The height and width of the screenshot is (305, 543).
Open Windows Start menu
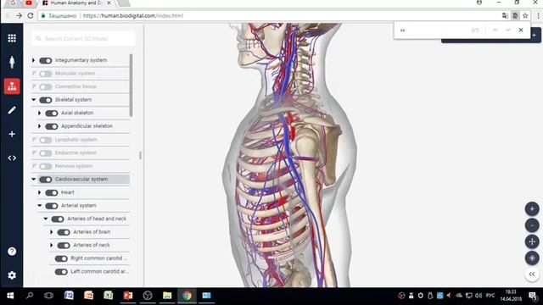(x=10, y=296)
